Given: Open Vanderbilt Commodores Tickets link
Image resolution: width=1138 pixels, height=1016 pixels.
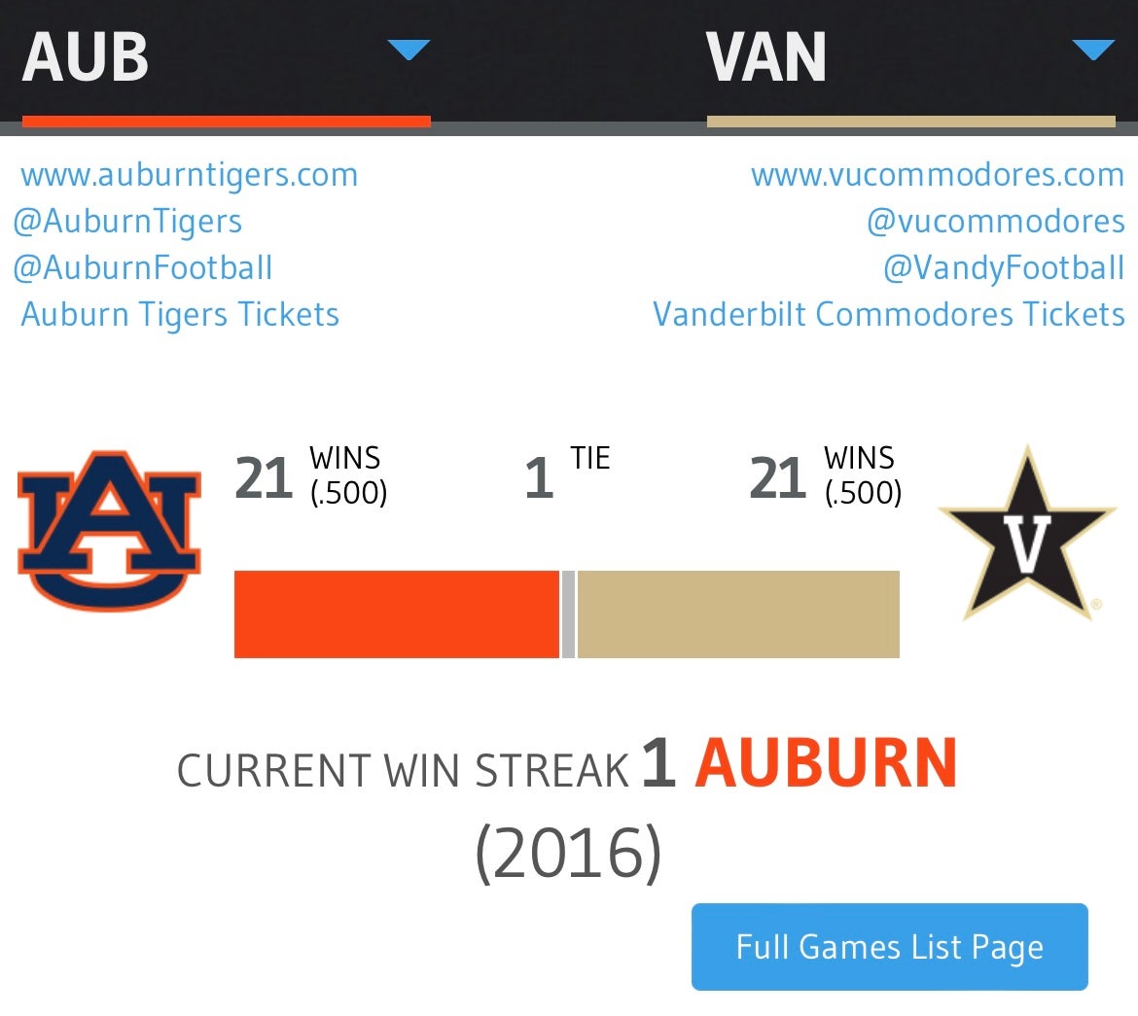Looking at the screenshot, I should point(889,315).
